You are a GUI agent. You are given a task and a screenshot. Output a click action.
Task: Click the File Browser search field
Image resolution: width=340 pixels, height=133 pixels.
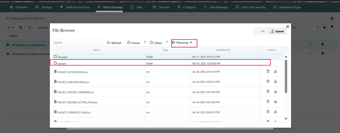tap(78, 43)
